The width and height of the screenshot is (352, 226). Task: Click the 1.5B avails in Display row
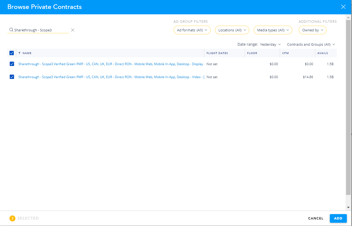click(330, 64)
